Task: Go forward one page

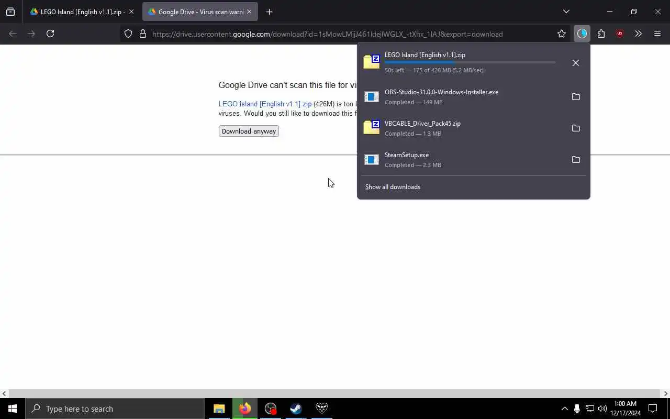Action: click(31, 34)
